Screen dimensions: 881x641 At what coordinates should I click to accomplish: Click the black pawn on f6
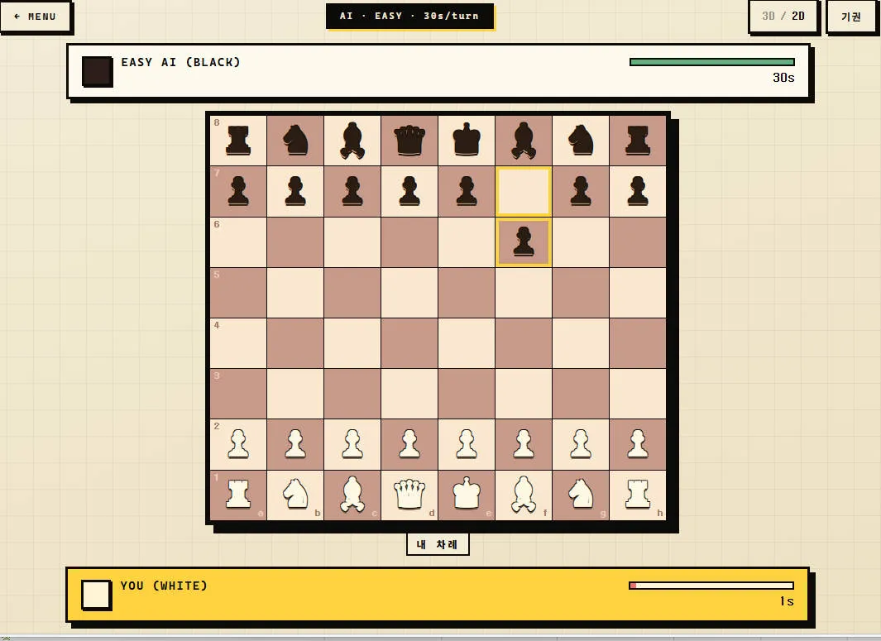(x=524, y=242)
